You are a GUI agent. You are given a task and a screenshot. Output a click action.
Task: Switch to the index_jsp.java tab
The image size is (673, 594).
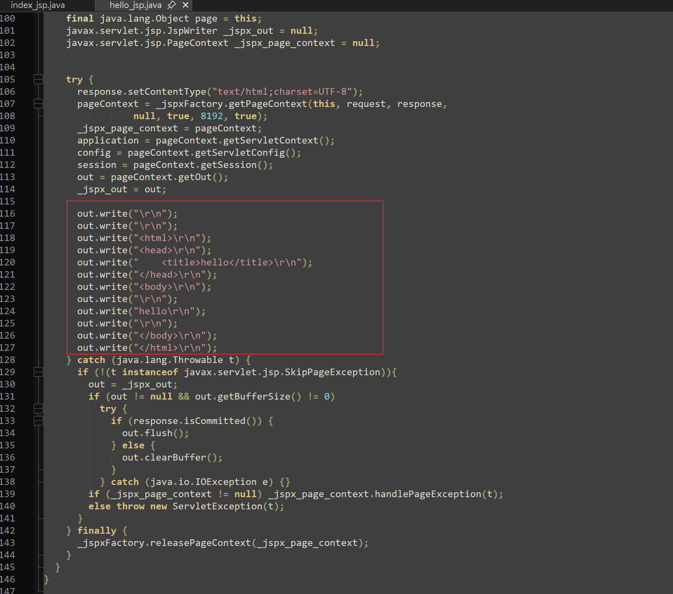click(38, 5)
